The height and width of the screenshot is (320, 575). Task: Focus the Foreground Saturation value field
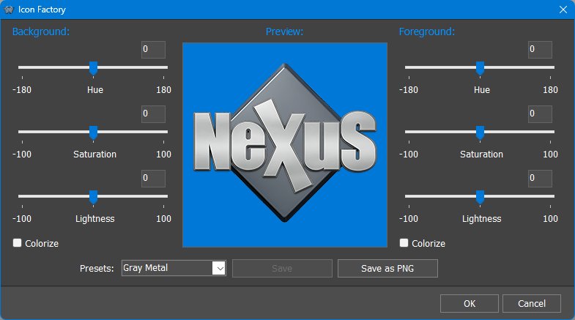[x=540, y=114]
